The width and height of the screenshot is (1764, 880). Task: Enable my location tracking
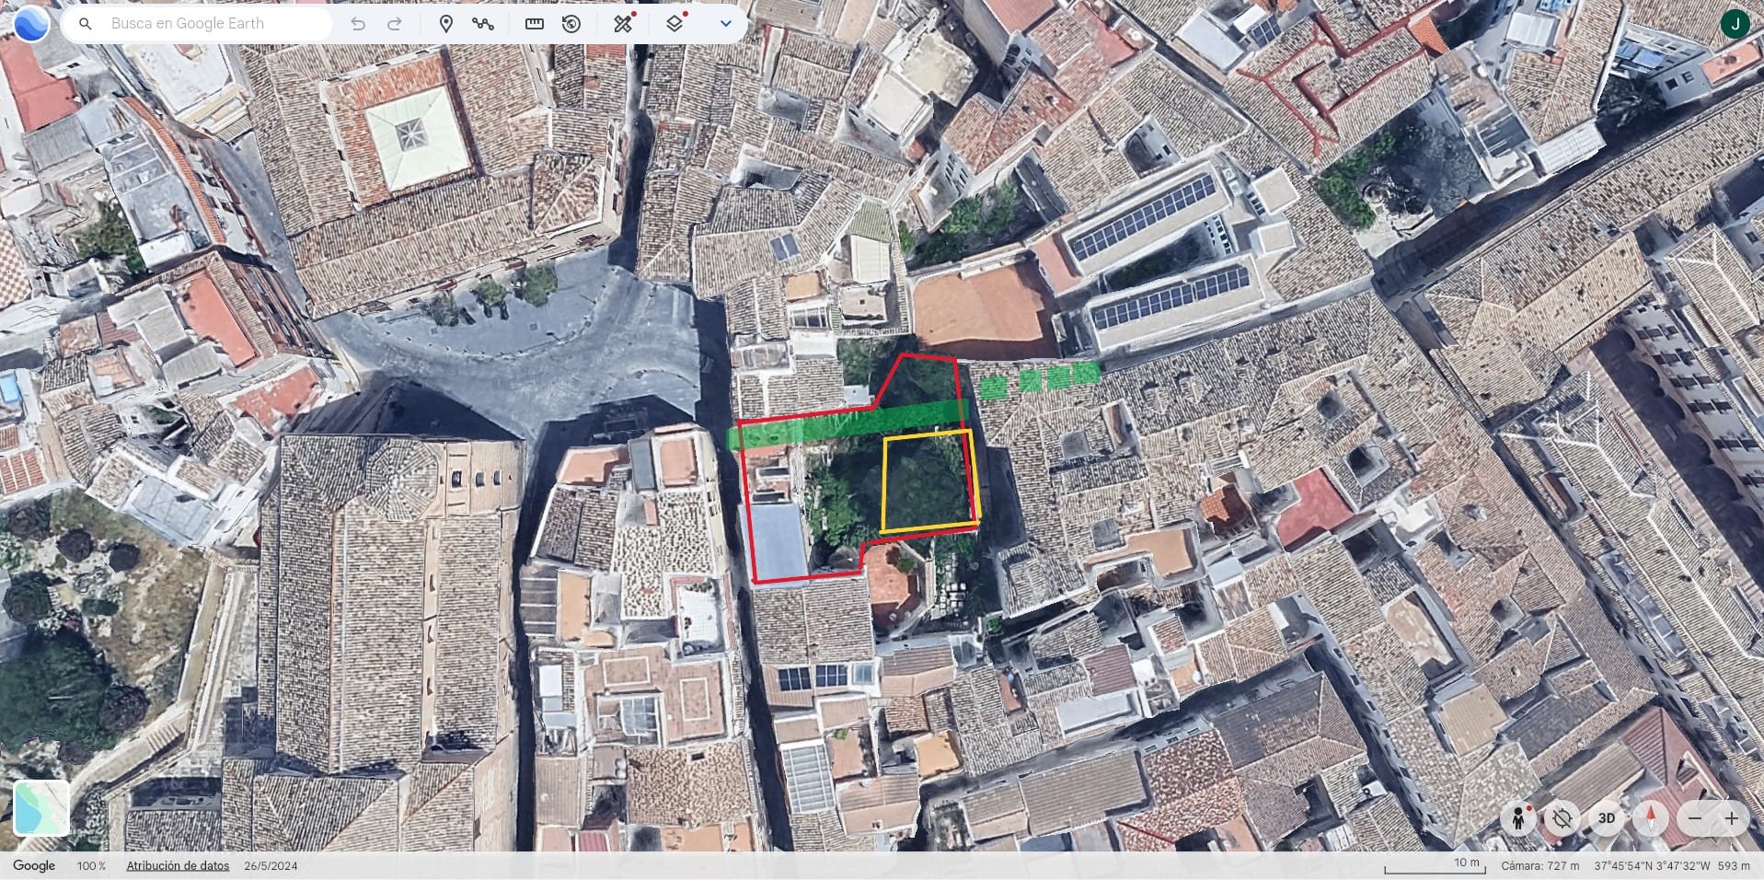pos(1562,817)
